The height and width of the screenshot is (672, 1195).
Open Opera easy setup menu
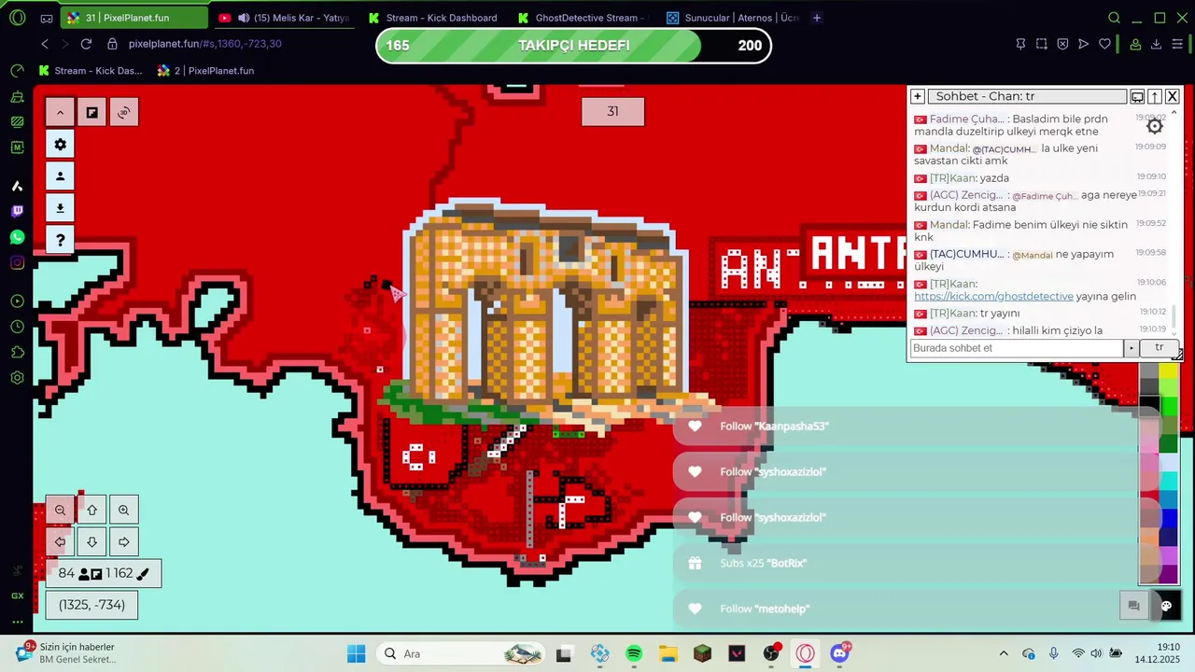tap(1178, 44)
